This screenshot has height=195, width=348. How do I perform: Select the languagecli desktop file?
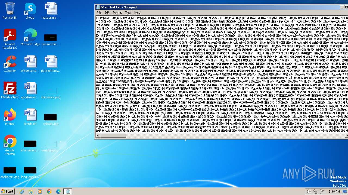pos(30,173)
